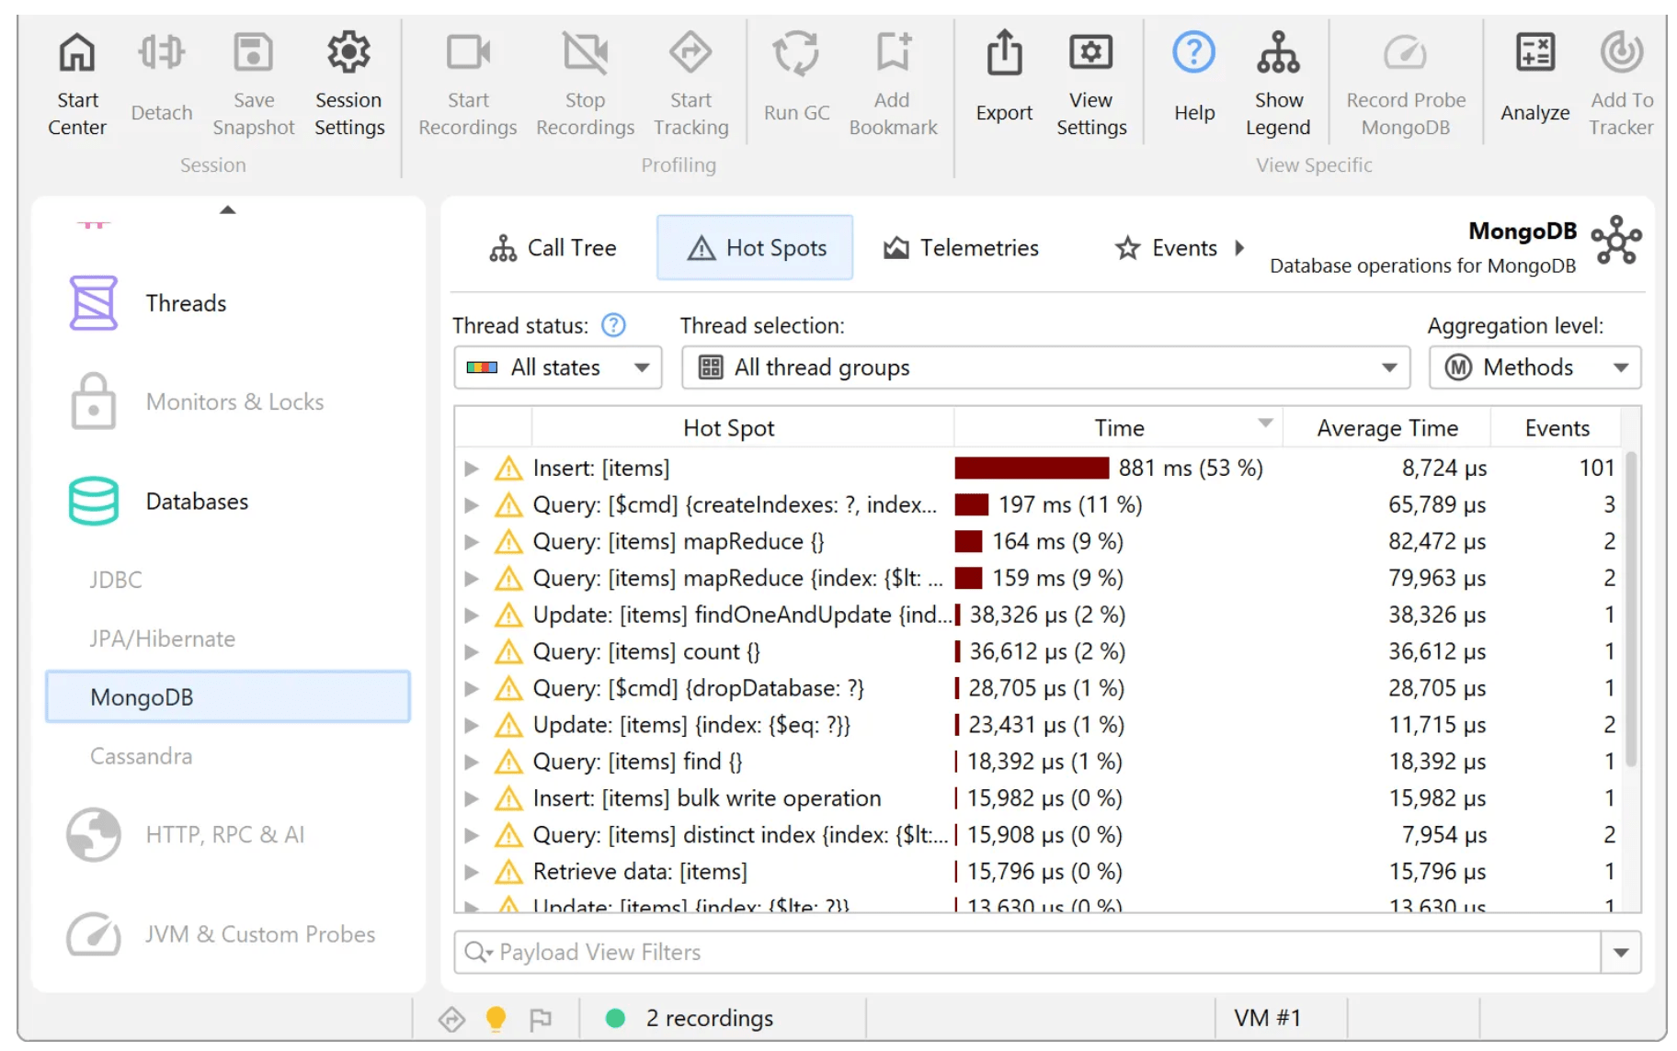The width and height of the screenshot is (1677, 1051).
Task: Click Save Snapshot in the toolbar
Action: 254,84
